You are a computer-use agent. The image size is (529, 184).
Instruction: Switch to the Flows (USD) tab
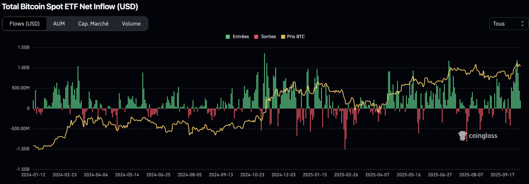coord(25,24)
